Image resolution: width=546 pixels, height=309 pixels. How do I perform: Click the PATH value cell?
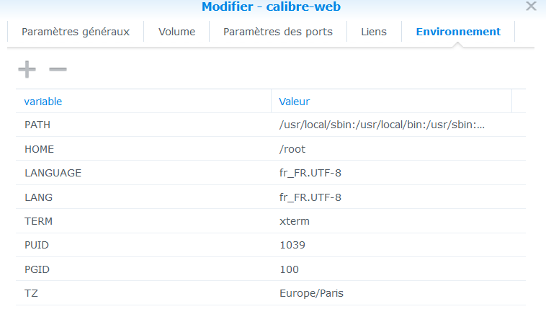[x=382, y=125]
